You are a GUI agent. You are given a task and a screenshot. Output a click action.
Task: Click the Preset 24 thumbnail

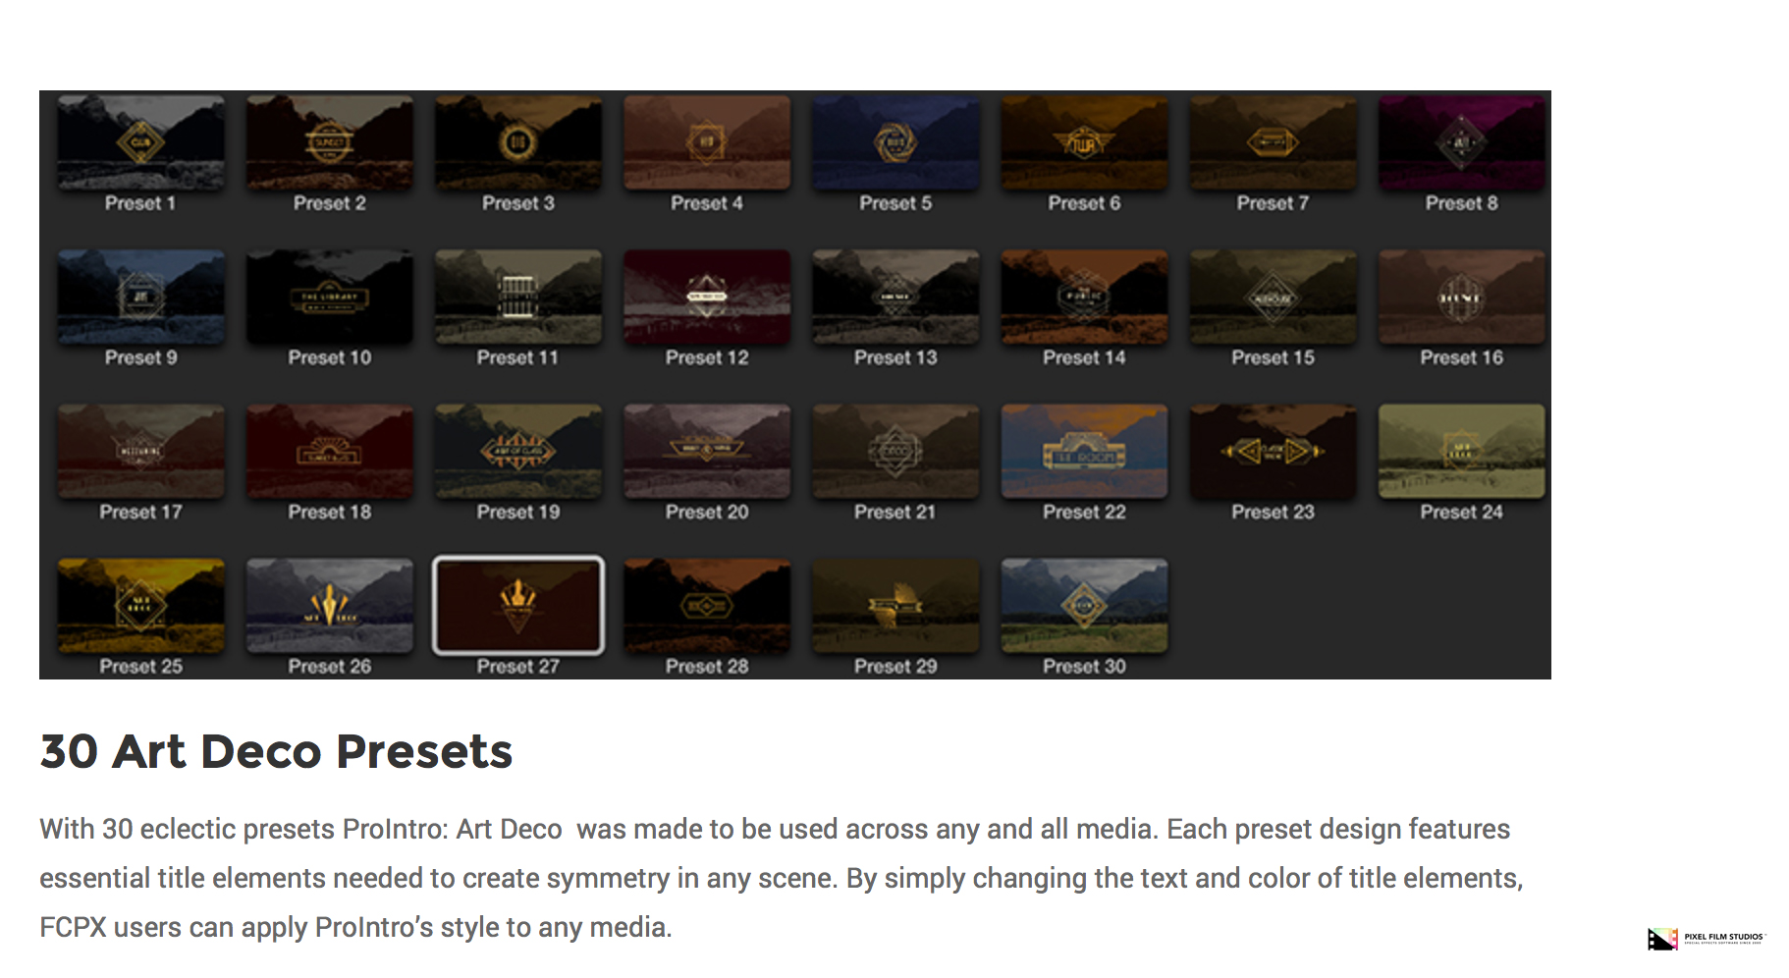click(1461, 451)
